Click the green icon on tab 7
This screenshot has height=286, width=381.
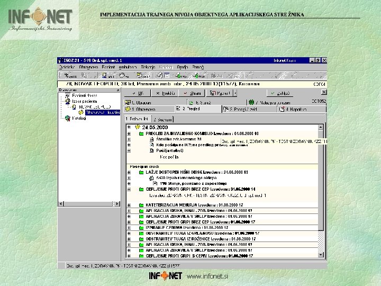click(251, 102)
